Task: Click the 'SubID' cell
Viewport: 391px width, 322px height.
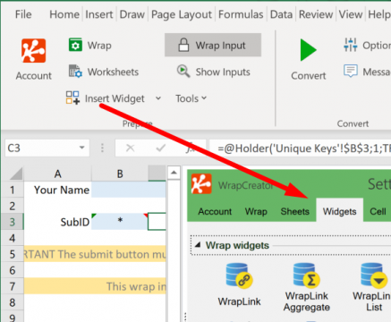Action: pyautogui.click(x=57, y=222)
